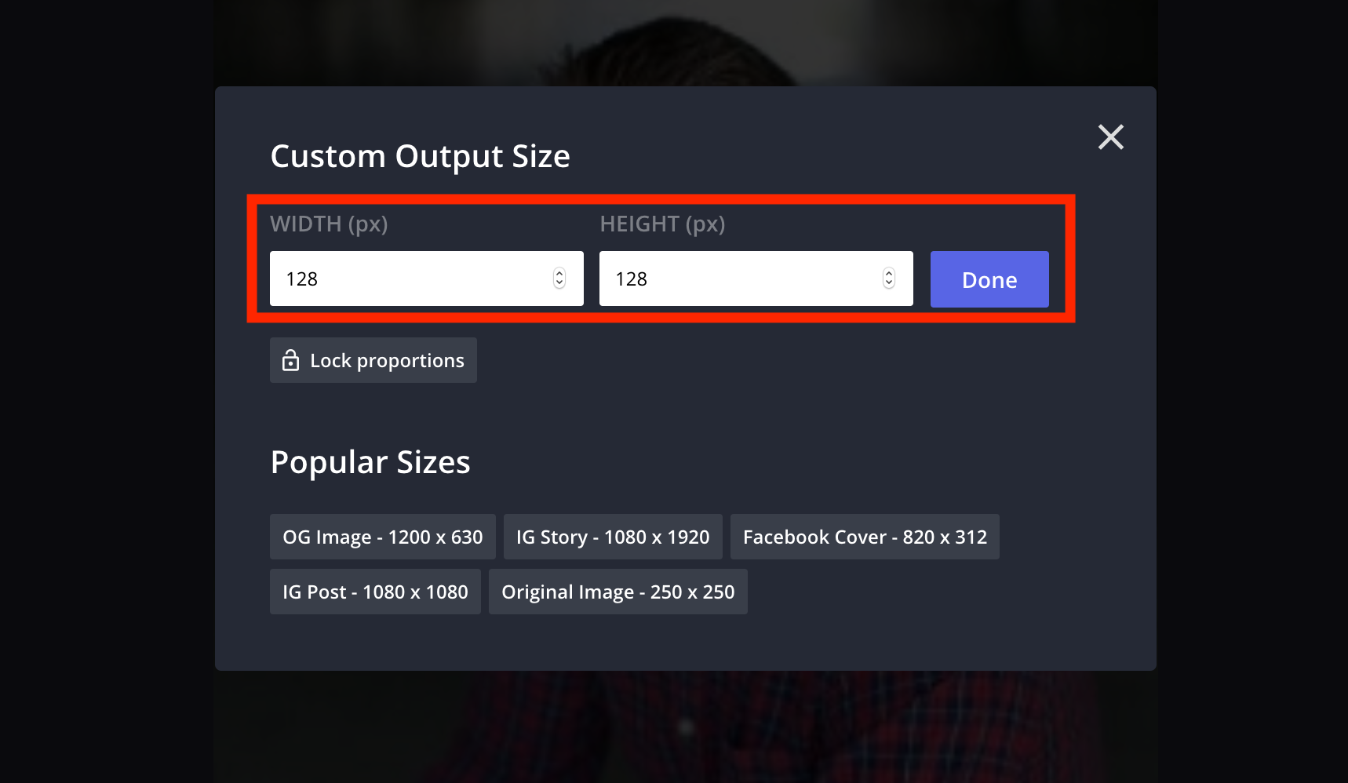Viewport: 1348px width, 783px height.
Task: Click the padlock icon beside Lock proportions
Action: pyautogui.click(x=290, y=360)
